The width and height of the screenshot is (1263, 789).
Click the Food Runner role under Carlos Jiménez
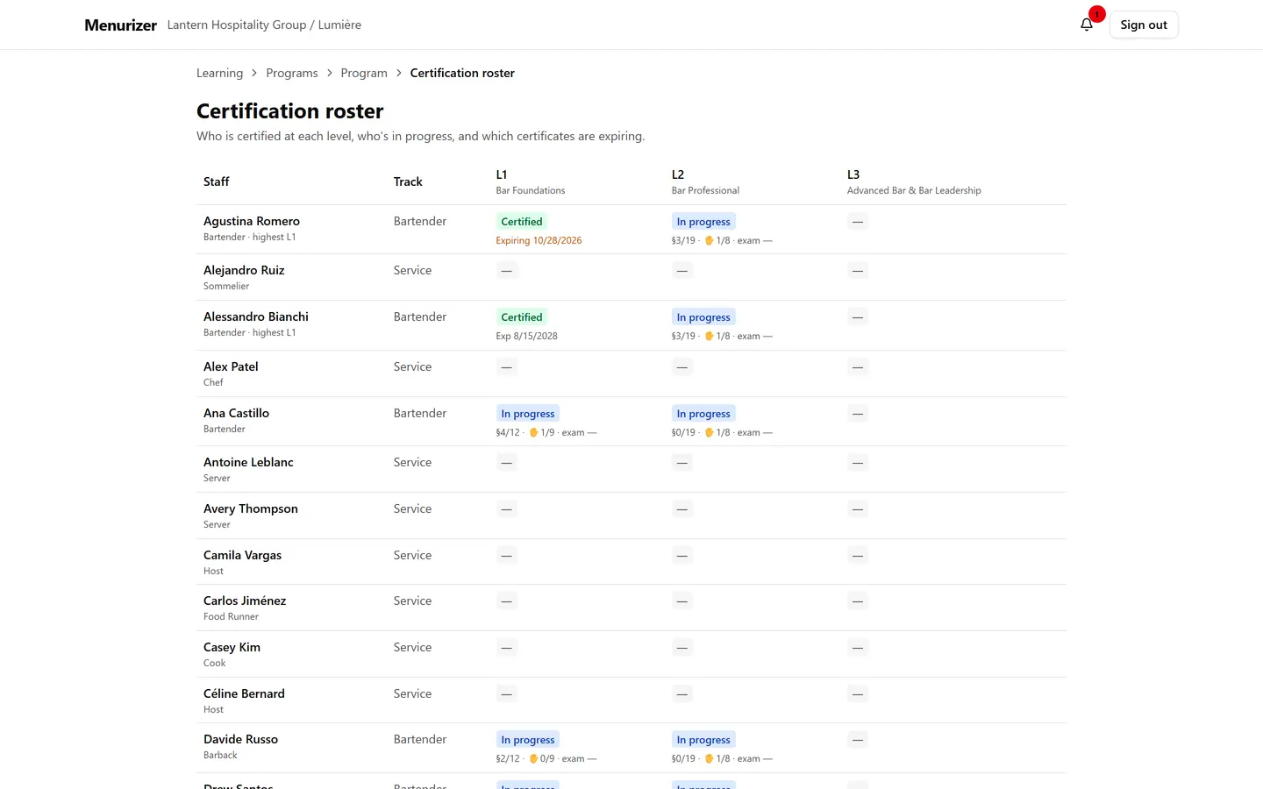click(231, 616)
